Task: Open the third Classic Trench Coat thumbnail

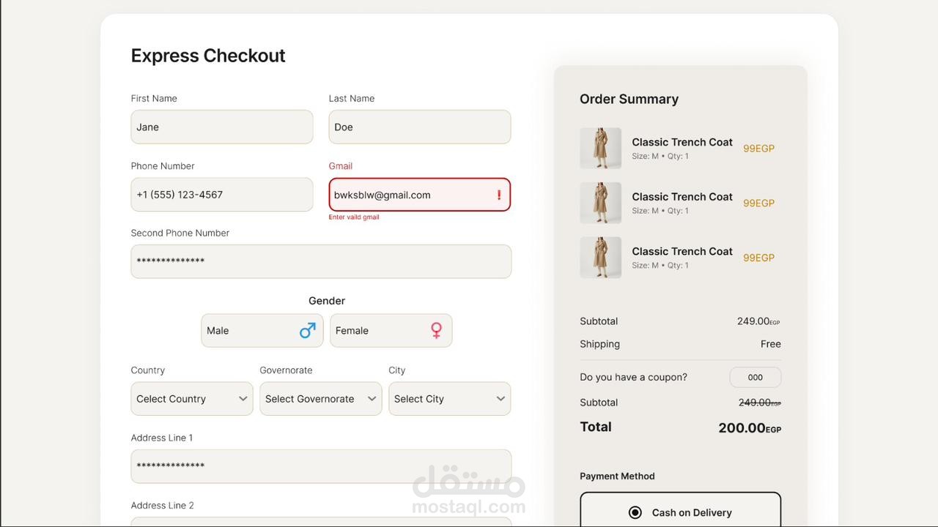Action: (601, 258)
